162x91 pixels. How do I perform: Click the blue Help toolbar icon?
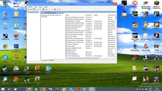tap(44, 9)
